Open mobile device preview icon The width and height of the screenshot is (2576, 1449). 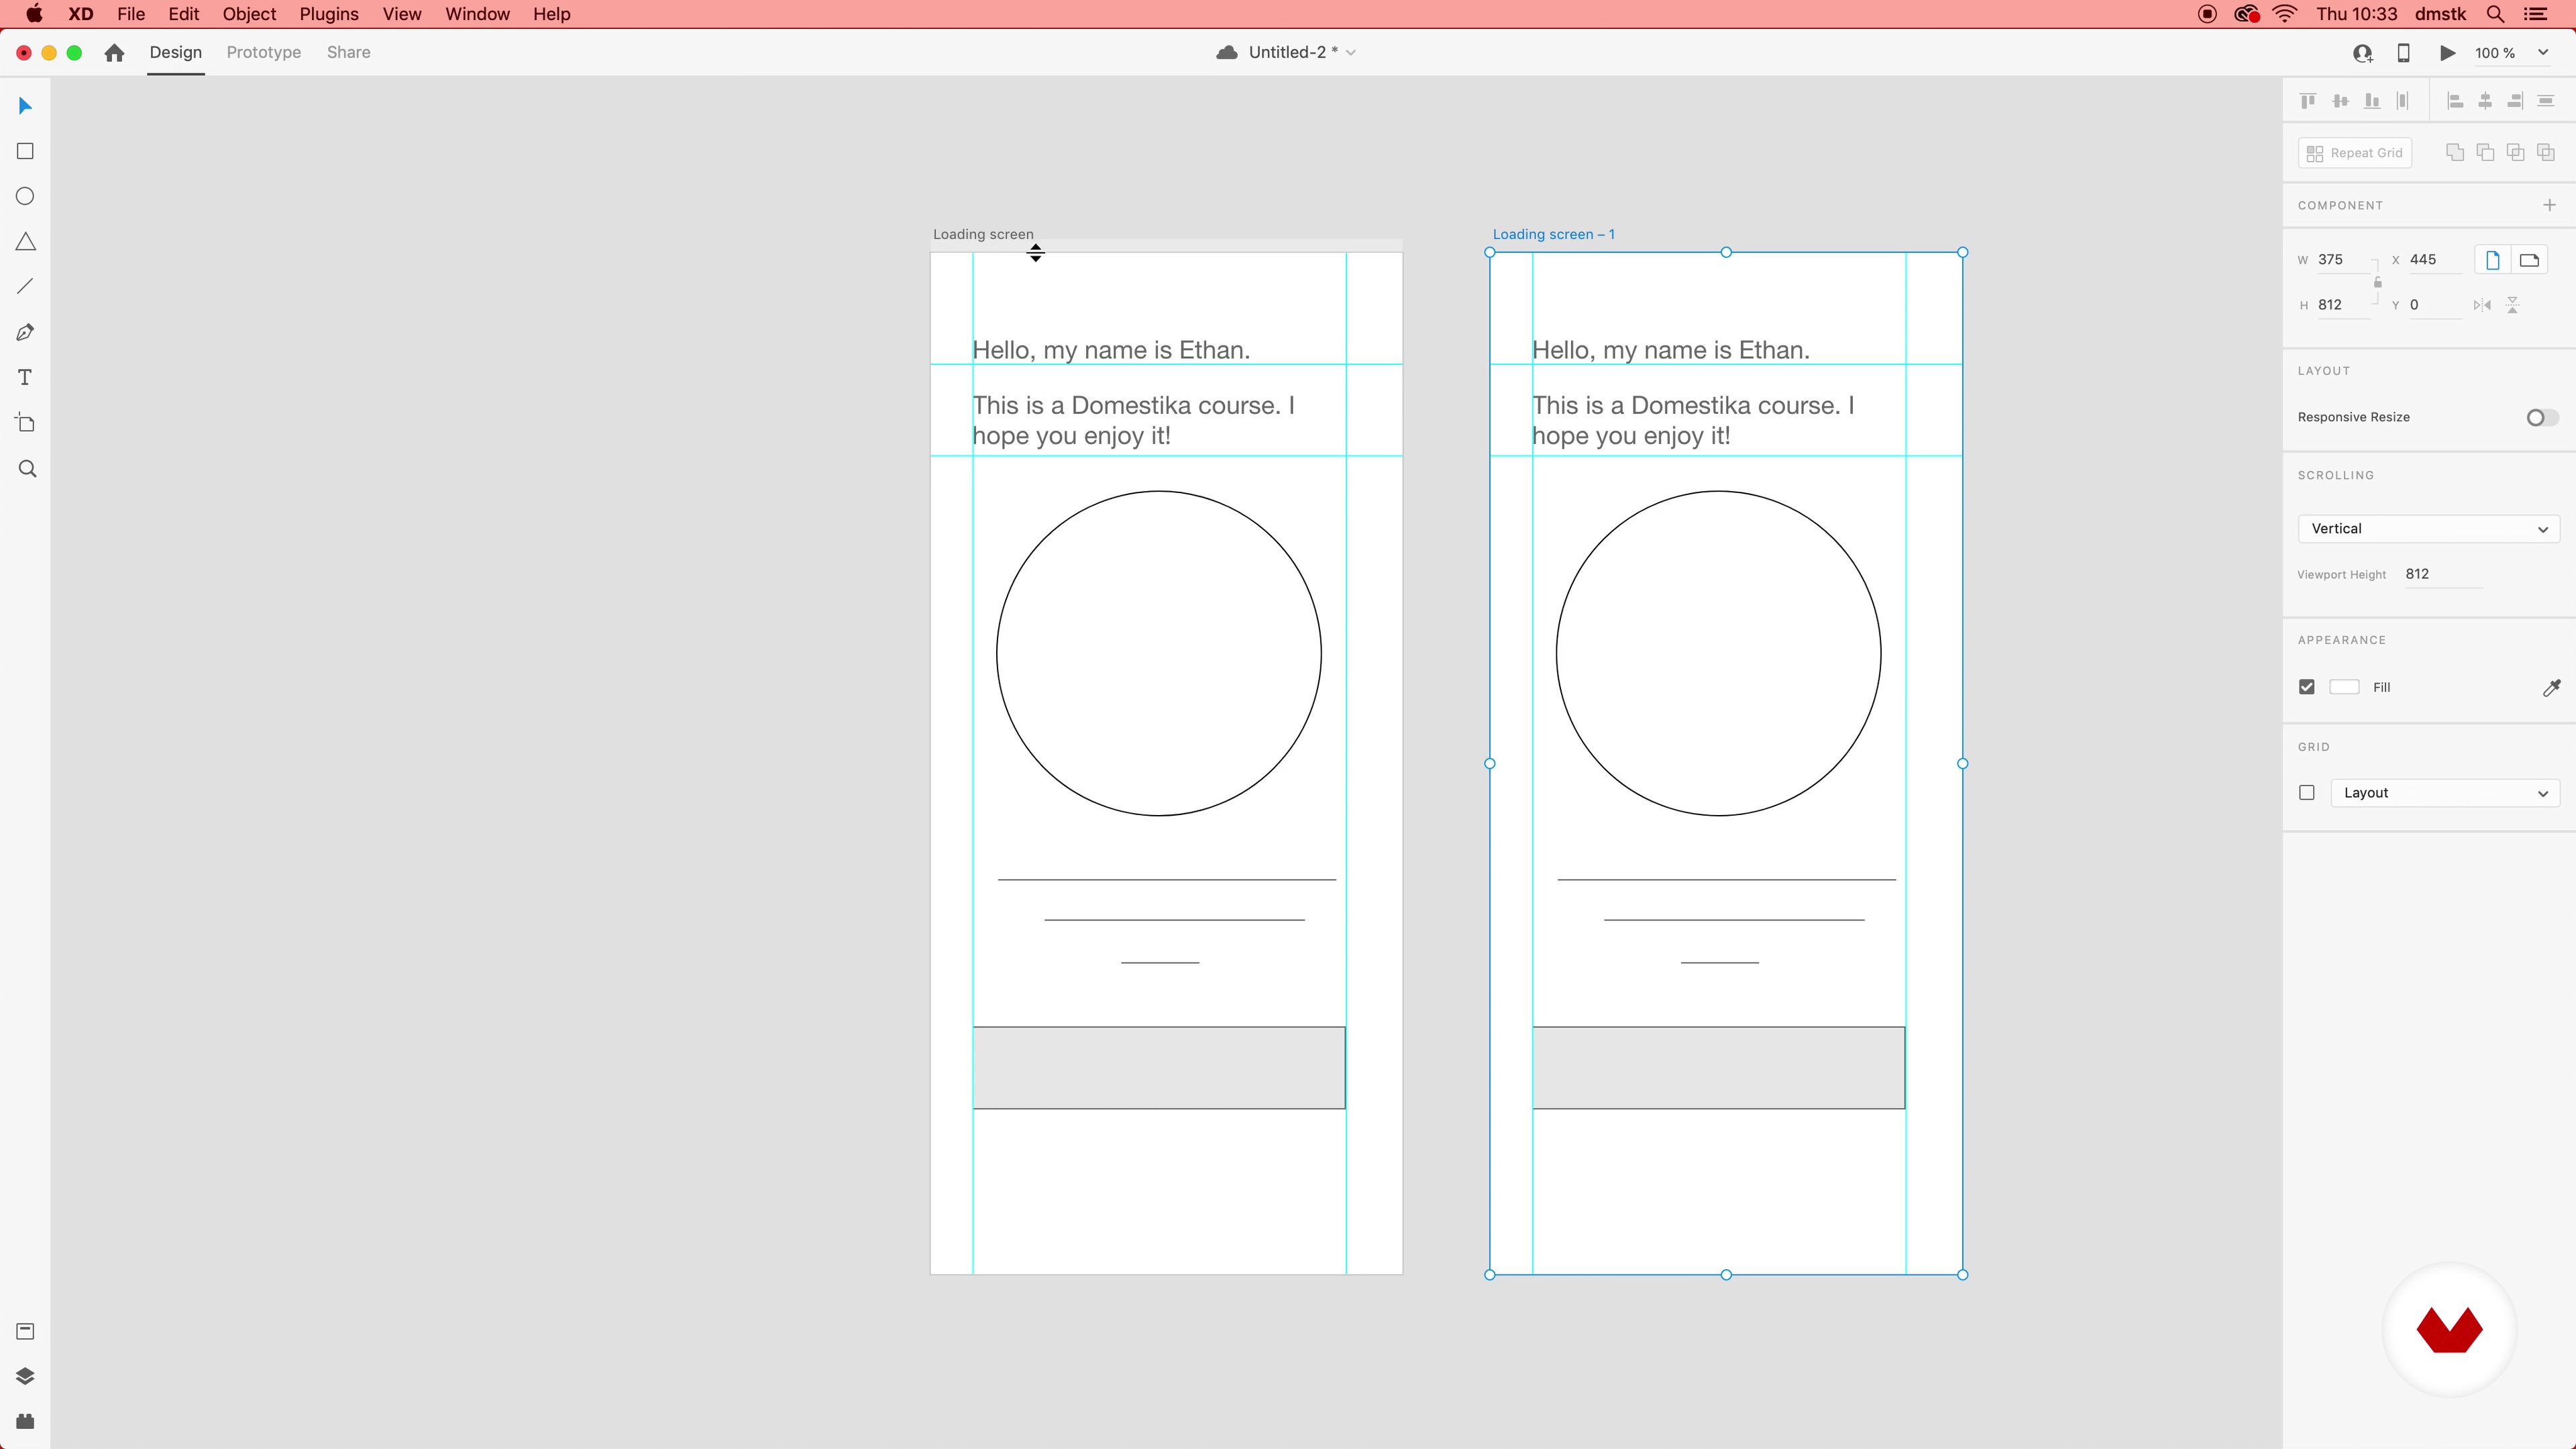[2403, 53]
